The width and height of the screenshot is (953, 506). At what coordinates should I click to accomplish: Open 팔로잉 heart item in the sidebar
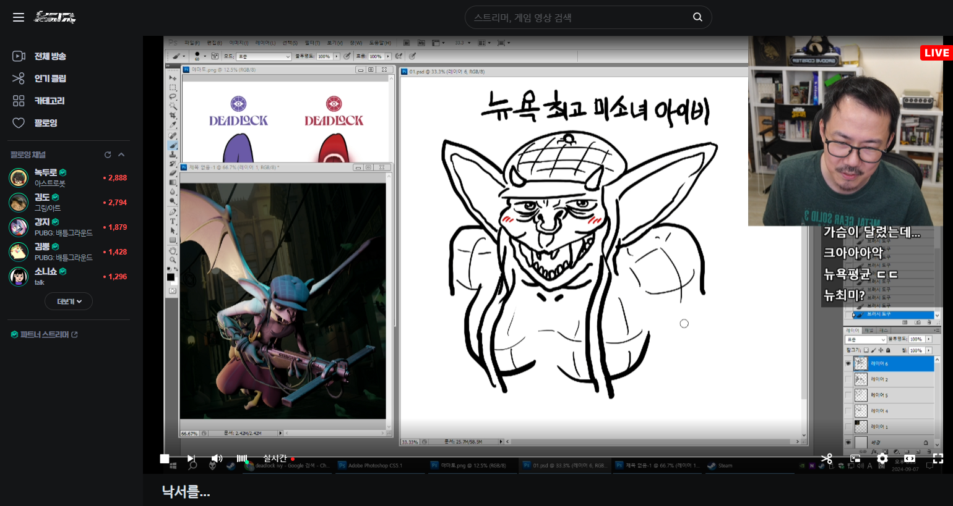[x=35, y=123]
